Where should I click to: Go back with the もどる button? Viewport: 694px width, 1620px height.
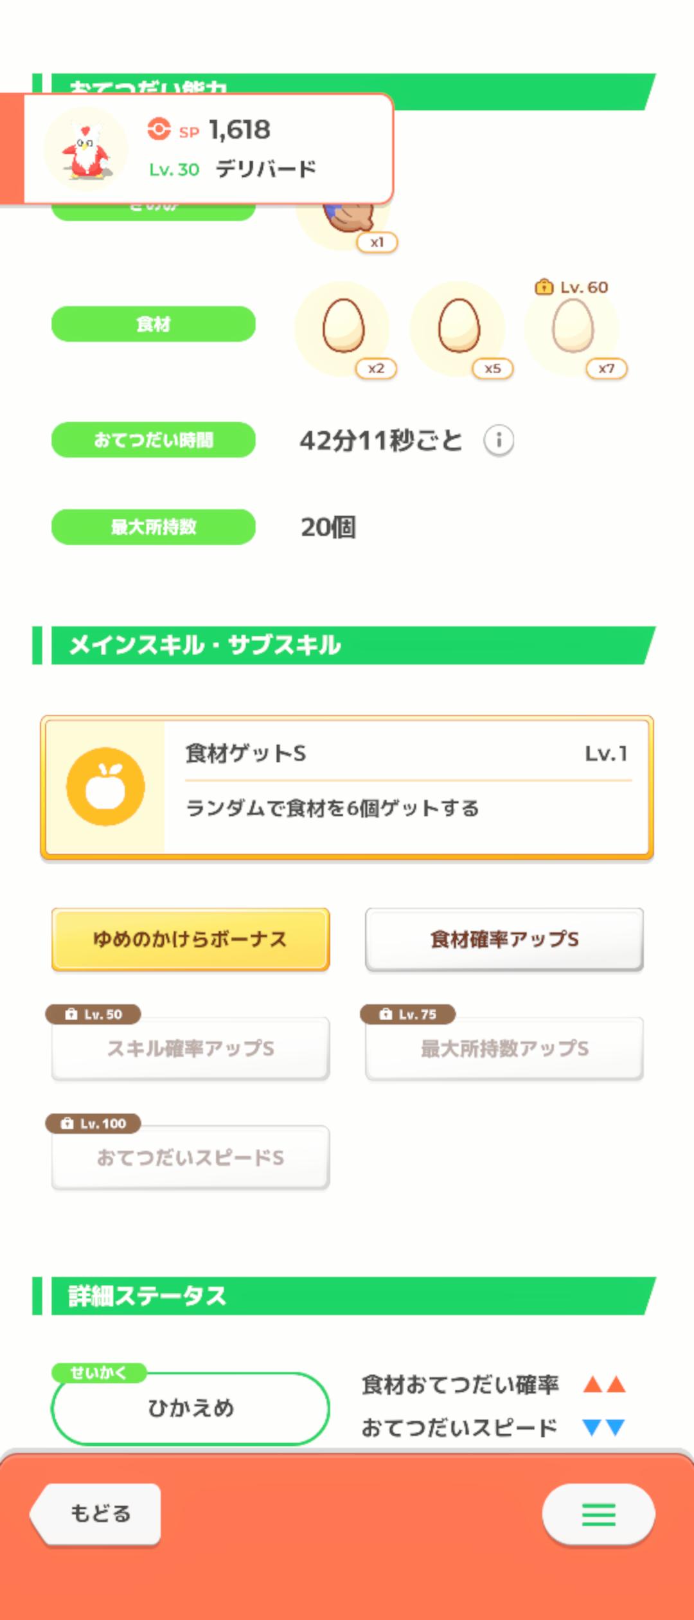coord(96,1514)
